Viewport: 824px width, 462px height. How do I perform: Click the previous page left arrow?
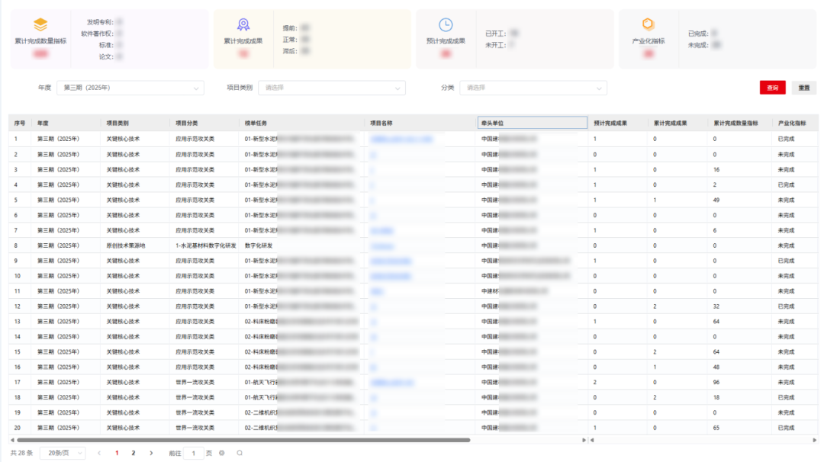click(99, 453)
